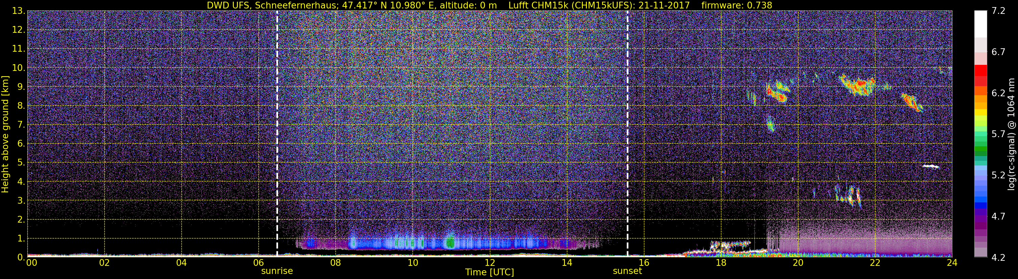Screen dimensions: 1018x279
Task: Click time axis tick label '08'
Action: 336,263
